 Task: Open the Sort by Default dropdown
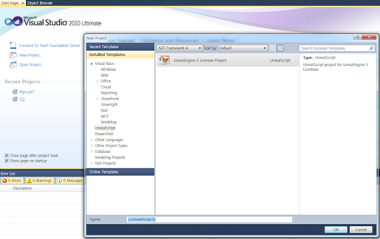coord(243,48)
